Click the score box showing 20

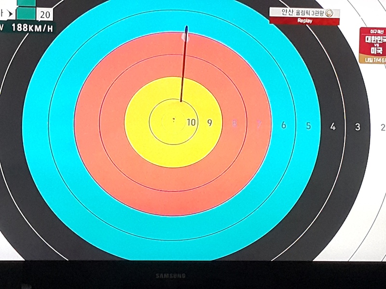[45, 14]
